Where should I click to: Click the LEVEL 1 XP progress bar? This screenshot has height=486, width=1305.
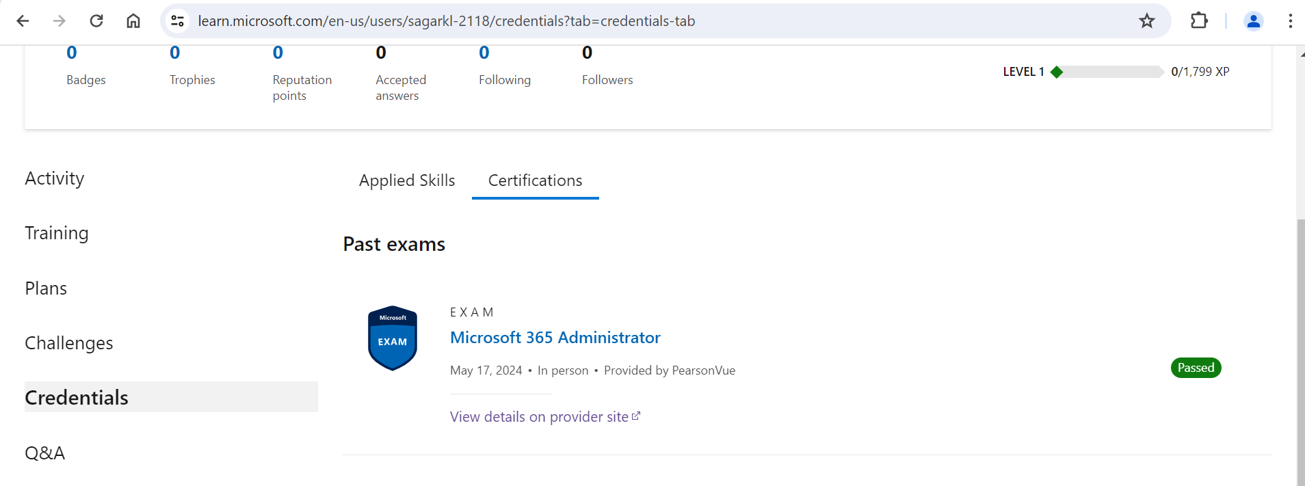(x=1107, y=72)
